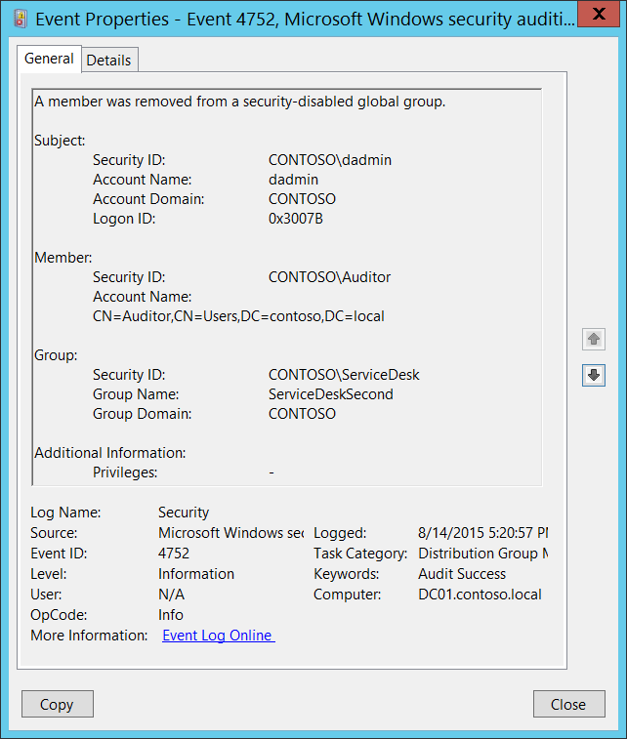Click the Logged date and time field
This screenshot has width=627, height=739.
tap(482, 533)
